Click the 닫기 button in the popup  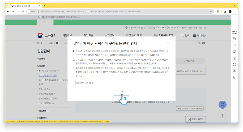click(121, 92)
